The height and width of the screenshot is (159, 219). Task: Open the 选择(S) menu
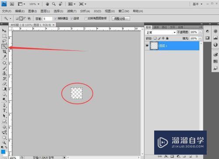(x=58, y=11)
